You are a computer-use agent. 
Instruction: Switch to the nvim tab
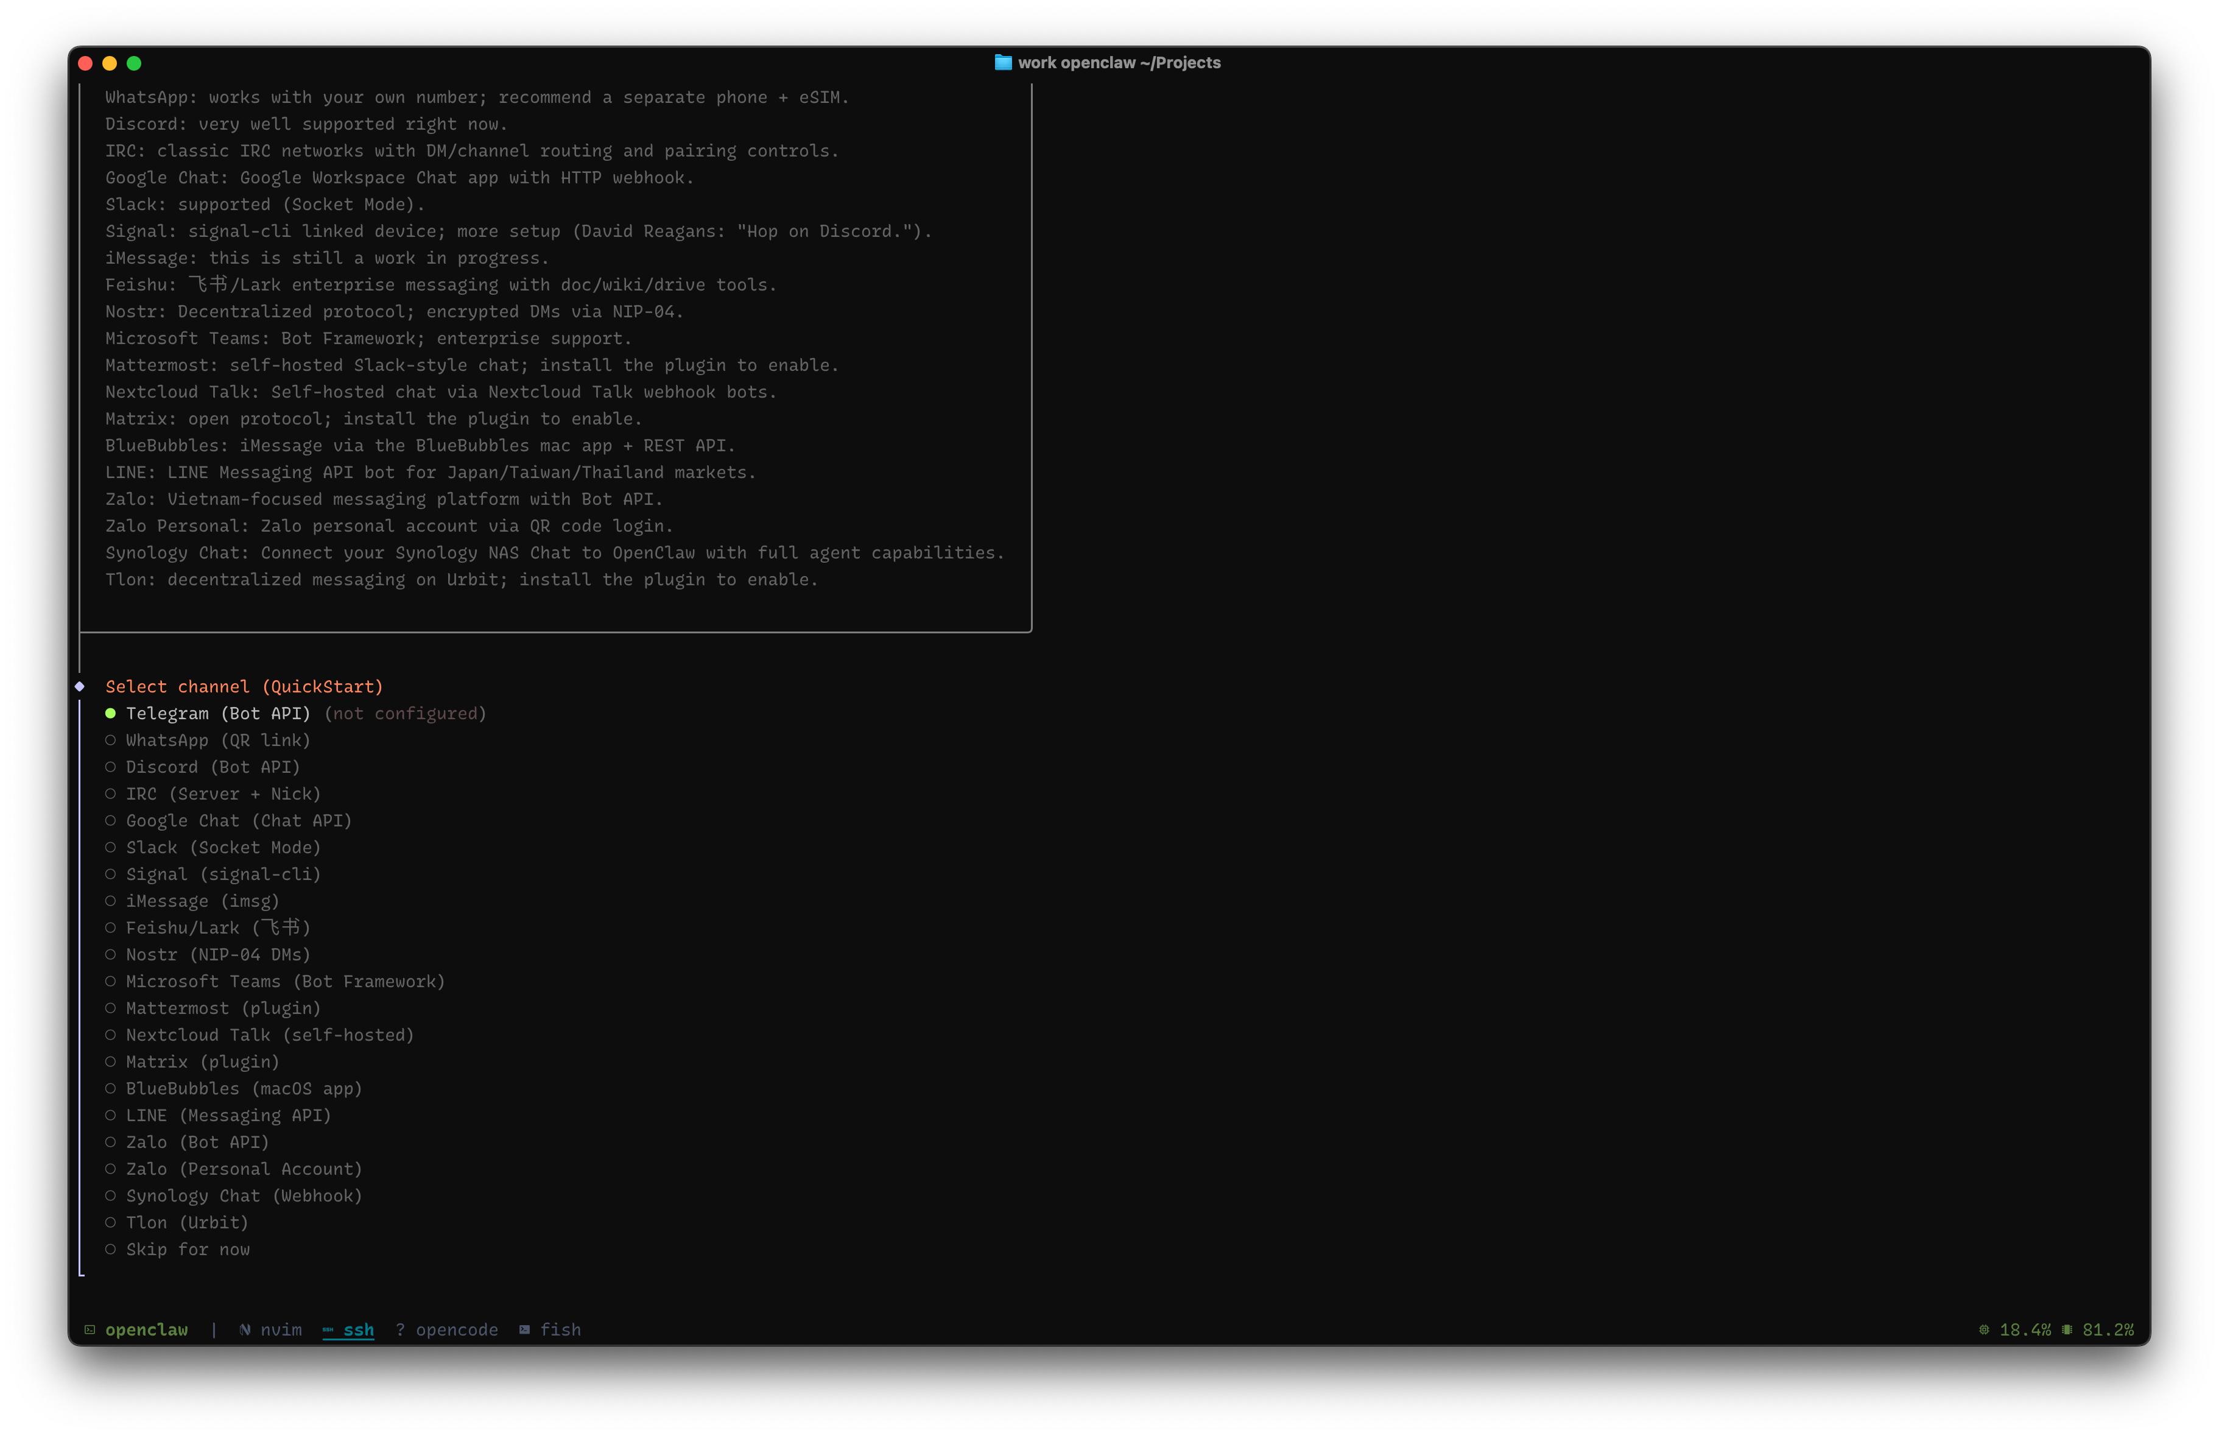click(x=281, y=1329)
